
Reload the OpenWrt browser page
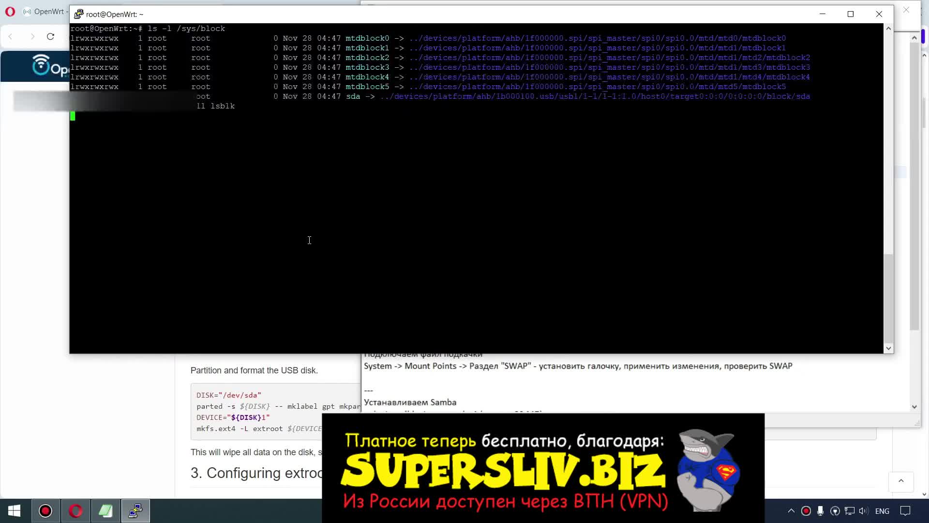pos(50,36)
